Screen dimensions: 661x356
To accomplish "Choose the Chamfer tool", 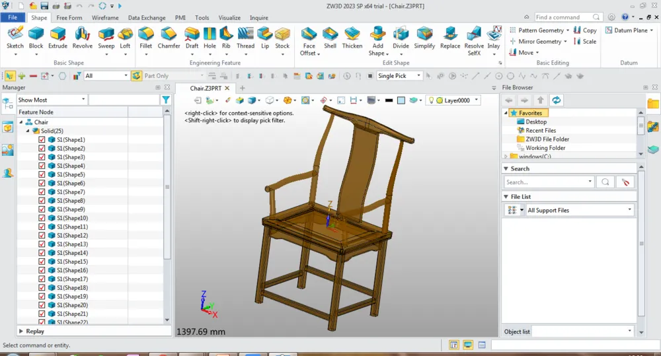I will [169, 37].
